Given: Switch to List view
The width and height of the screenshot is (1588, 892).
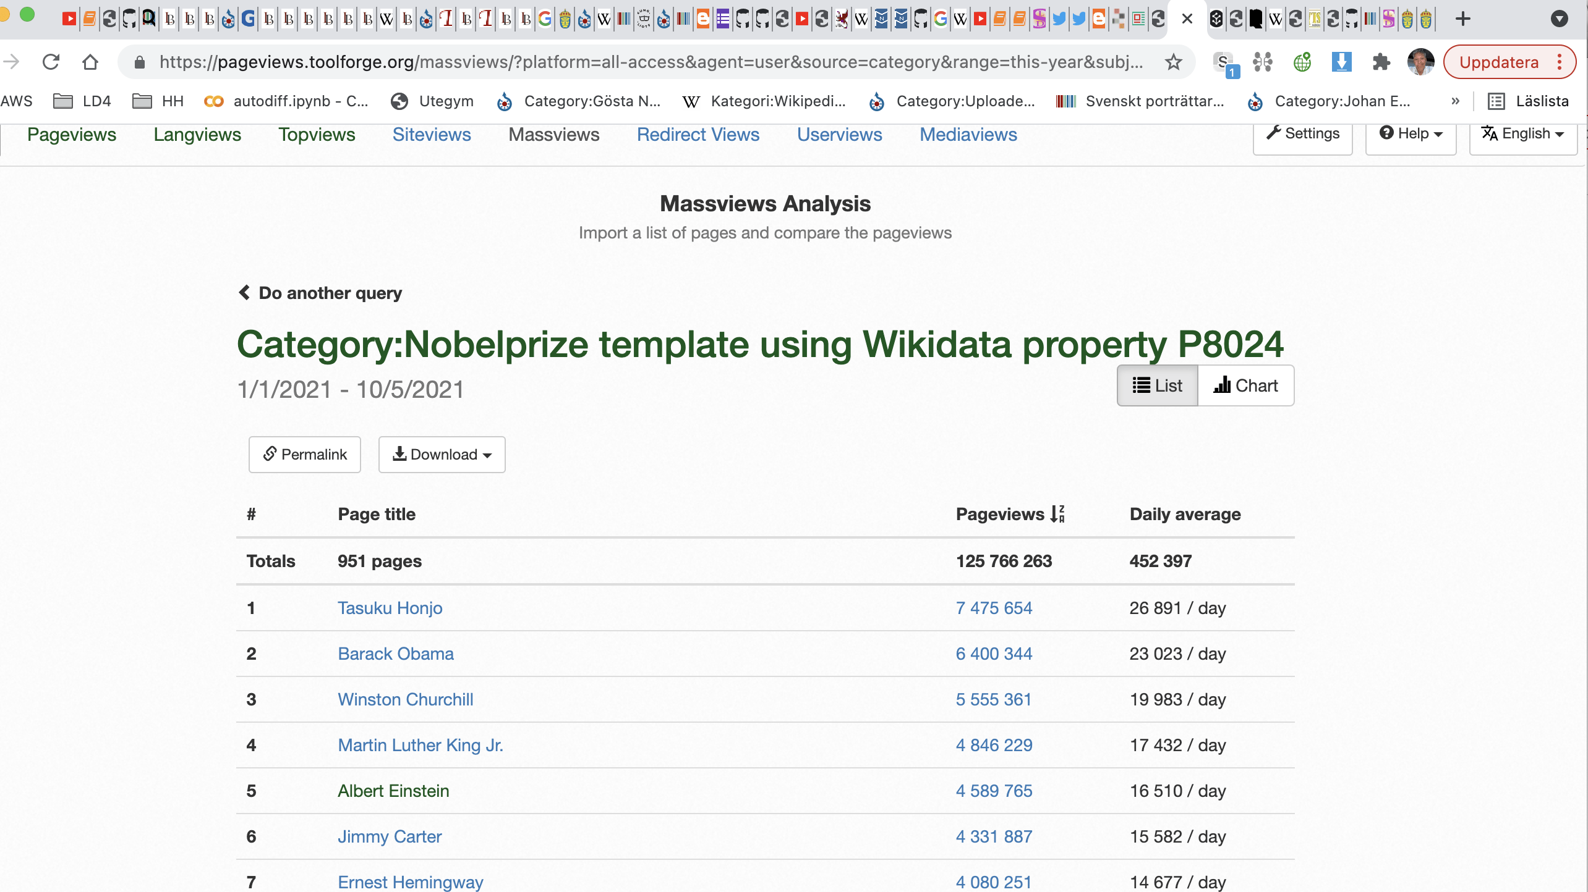Looking at the screenshot, I should [x=1157, y=385].
